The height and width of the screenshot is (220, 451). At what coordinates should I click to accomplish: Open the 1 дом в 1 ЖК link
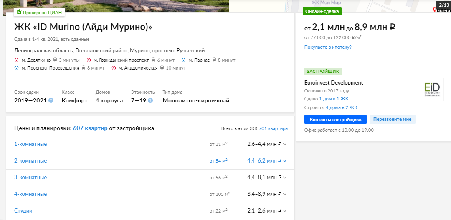[334, 99]
